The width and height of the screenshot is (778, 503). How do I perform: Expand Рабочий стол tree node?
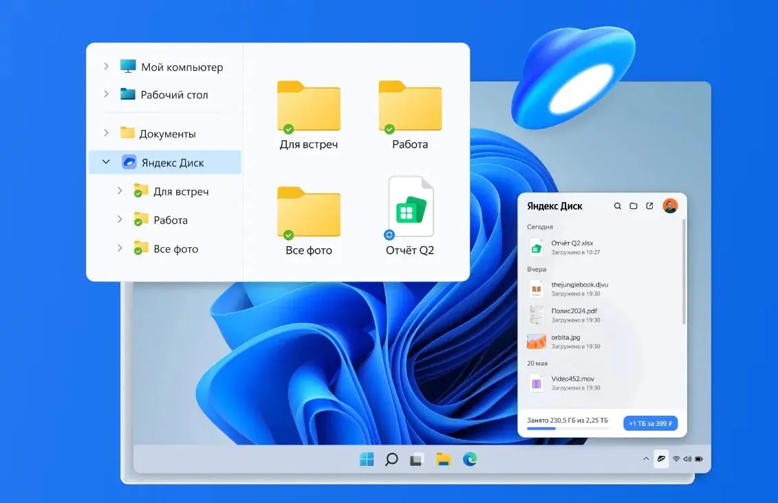point(106,93)
